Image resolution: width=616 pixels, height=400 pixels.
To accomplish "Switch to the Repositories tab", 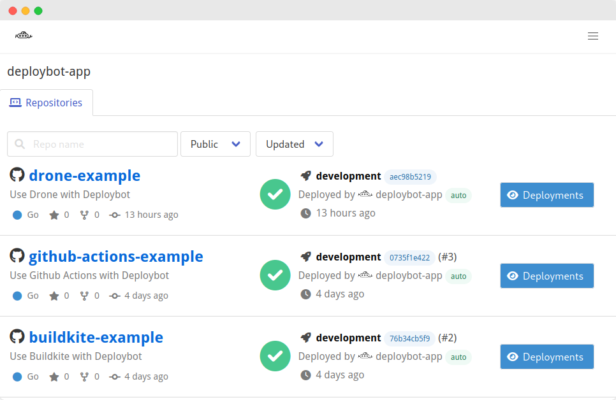I will click(47, 103).
